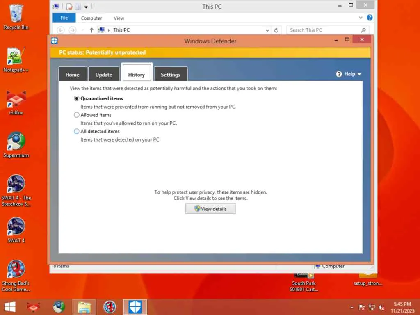Click the Windows Defender shield title icon
Viewport: 420px width, 315px height.
(55, 41)
